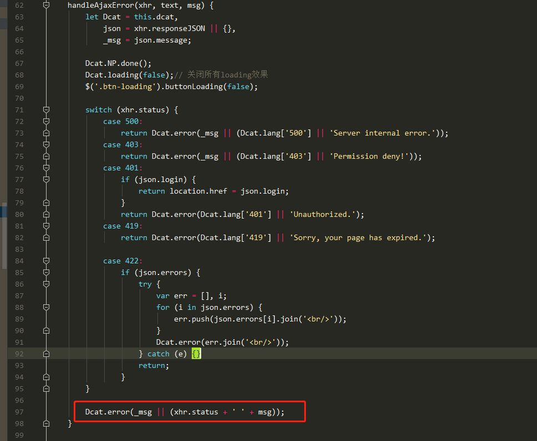
Task: Click fold end marker at line 92
Action: (x=46, y=354)
